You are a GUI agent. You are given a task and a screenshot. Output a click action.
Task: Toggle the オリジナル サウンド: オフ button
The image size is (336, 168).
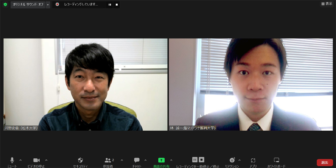(28, 4)
